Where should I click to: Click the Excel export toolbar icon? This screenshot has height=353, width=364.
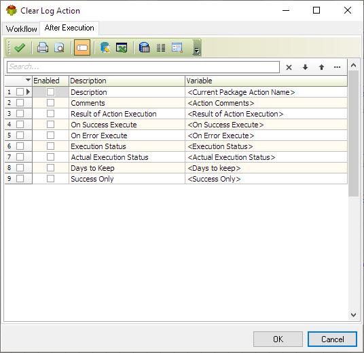coord(122,47)
